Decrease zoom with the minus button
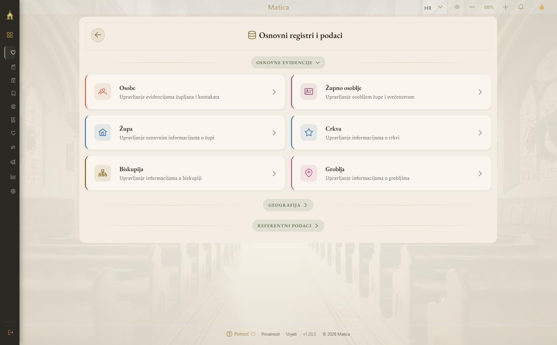Screen dimensions: 557x345 pos(472,7)
